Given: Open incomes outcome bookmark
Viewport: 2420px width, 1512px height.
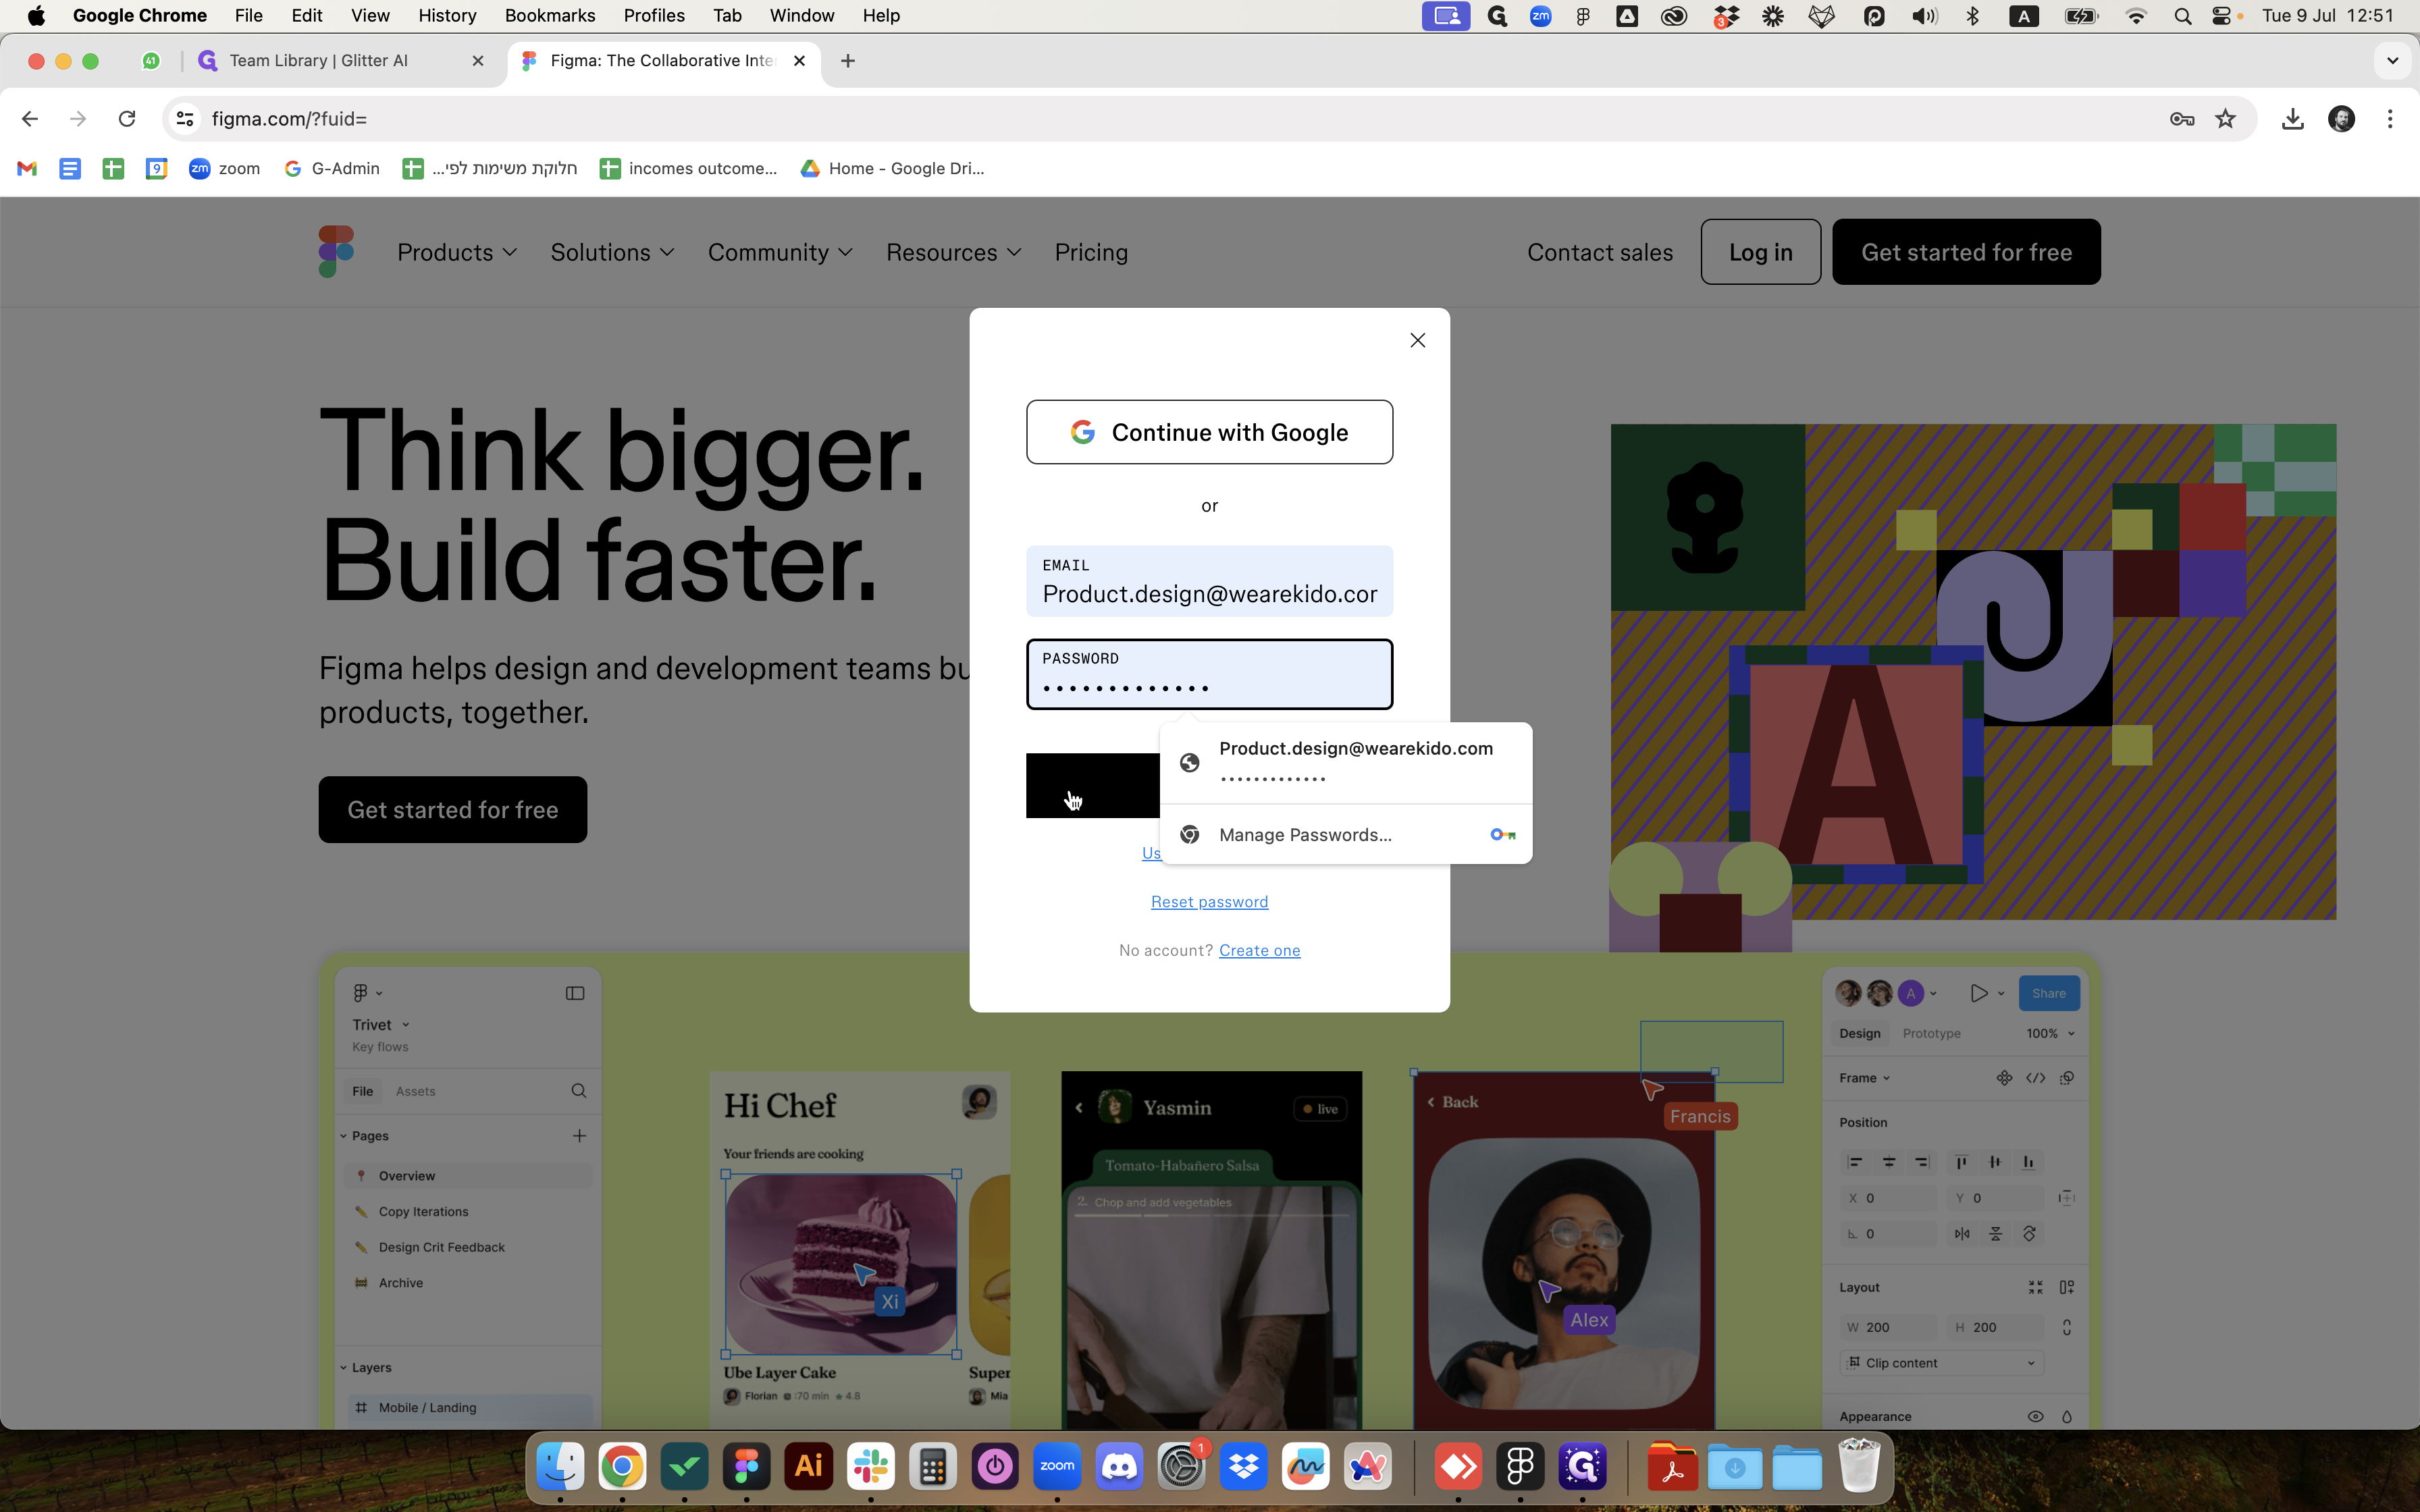Looking at the screenshot, I should tap(688, 168).
